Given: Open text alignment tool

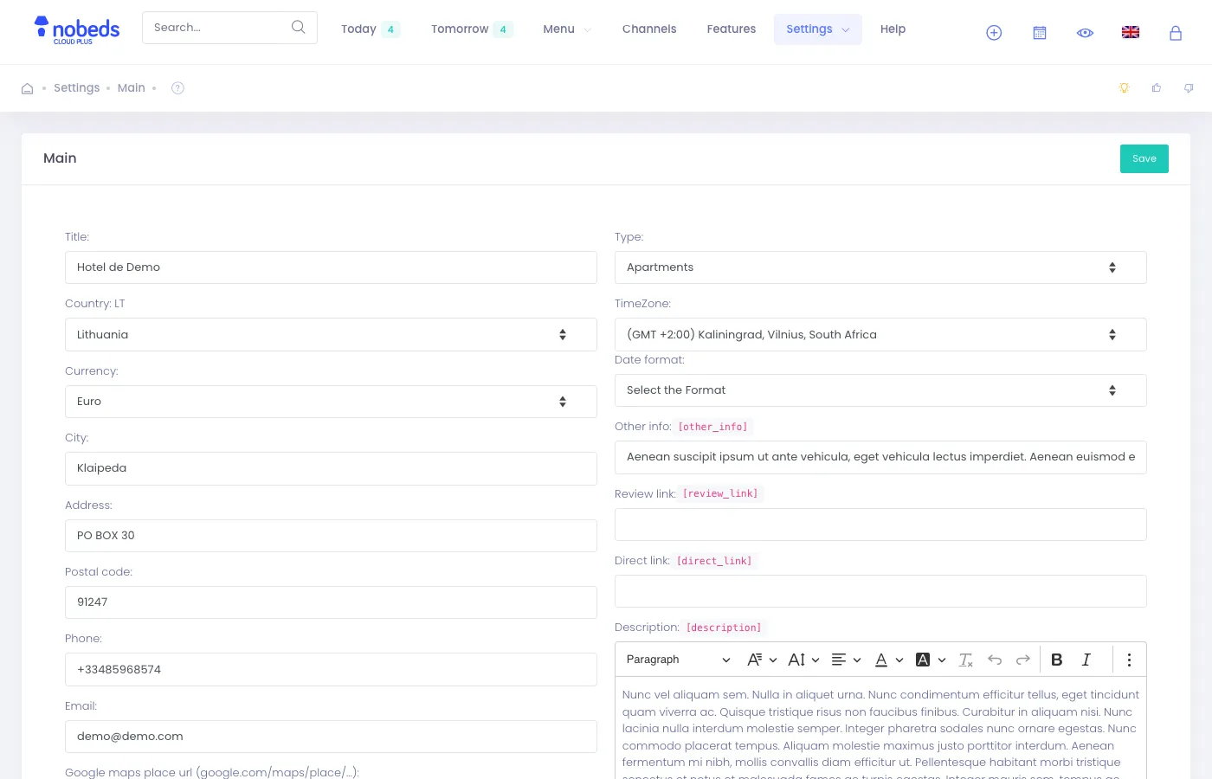Looking at the screenshot, I should (846, 660).
